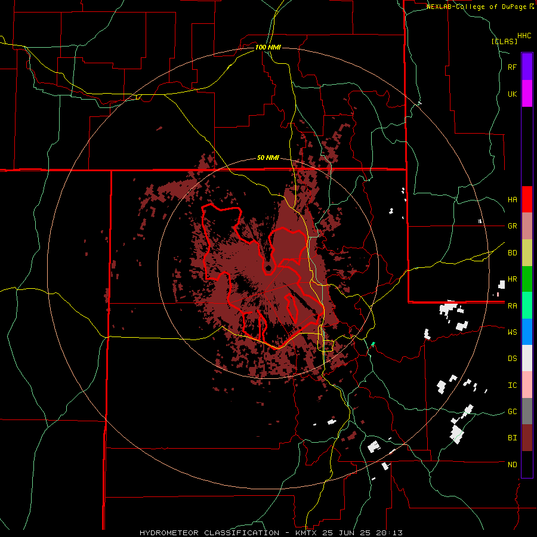Click the "DS" legend label
Screen dimensions: 537x537
pyautogui.click(x=513, y=359)
